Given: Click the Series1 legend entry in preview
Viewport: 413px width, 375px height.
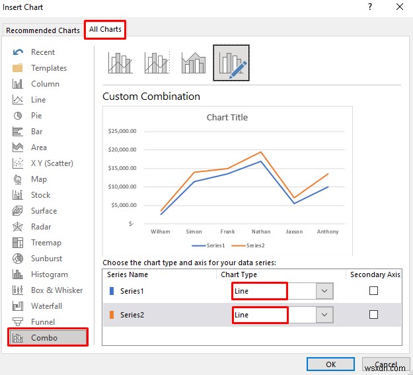Looking at the screenshot, I should click(x=208, y=245).
